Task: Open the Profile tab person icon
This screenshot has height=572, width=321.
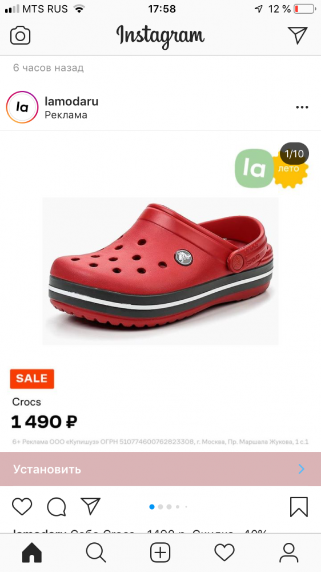Action: pyautogui.click(x=289, y=553)
